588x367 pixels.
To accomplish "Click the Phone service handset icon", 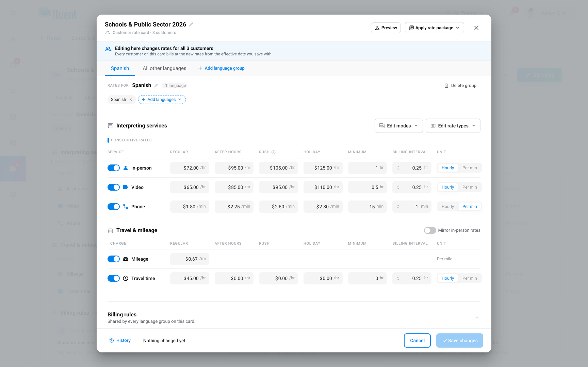I will click(x=126, y=207).
